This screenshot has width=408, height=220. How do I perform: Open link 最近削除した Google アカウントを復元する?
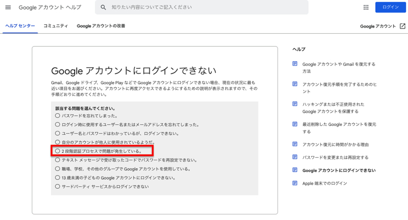pos(339,128)
